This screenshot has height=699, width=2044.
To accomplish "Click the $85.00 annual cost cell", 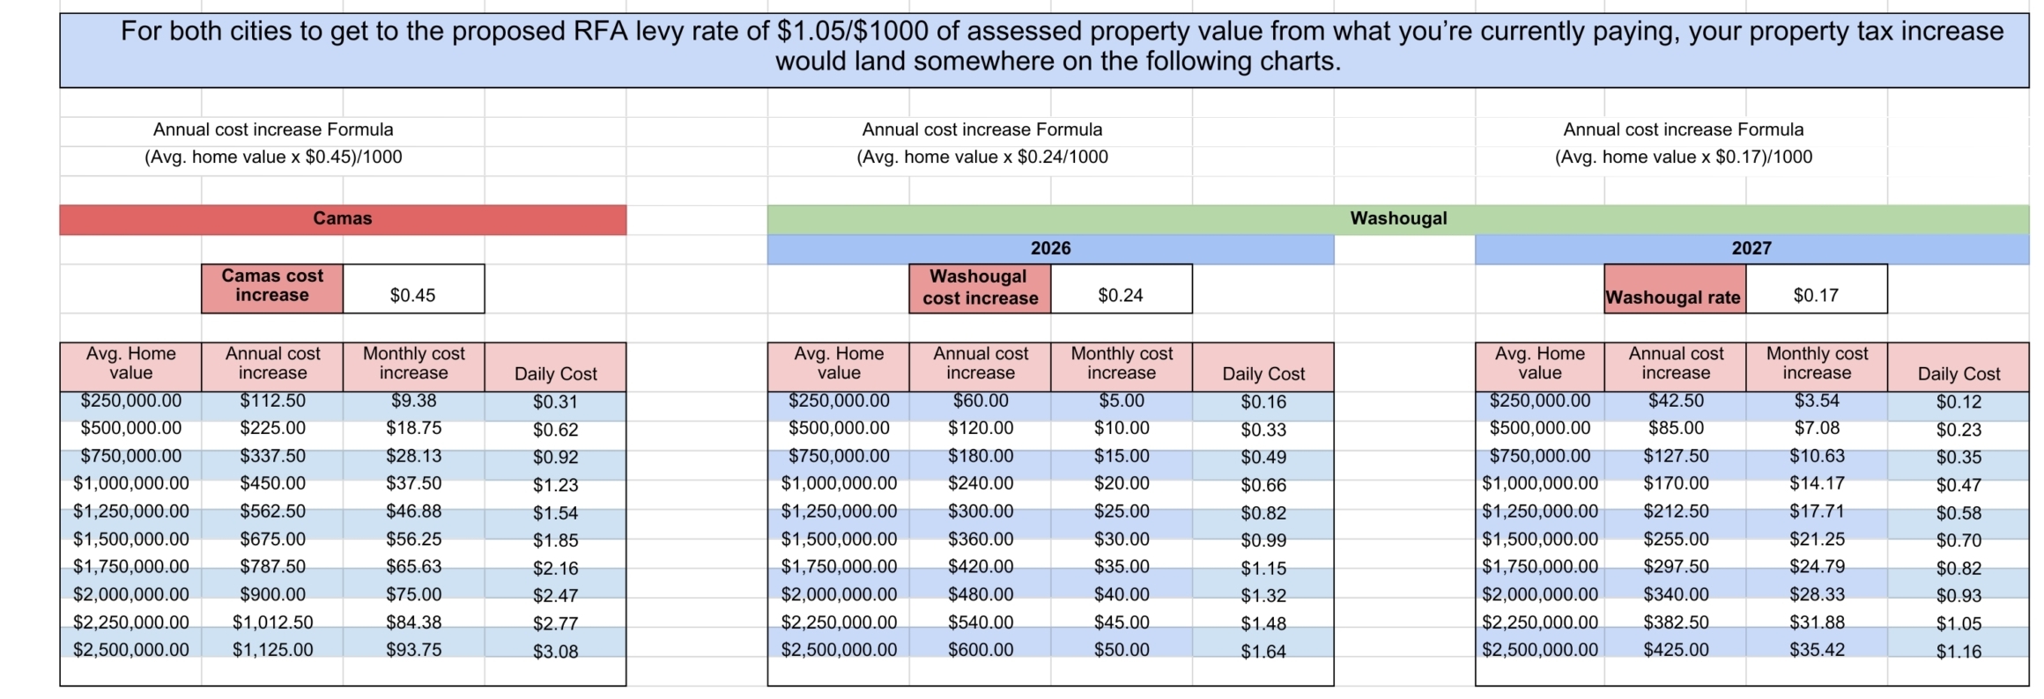I will 1676,429.
